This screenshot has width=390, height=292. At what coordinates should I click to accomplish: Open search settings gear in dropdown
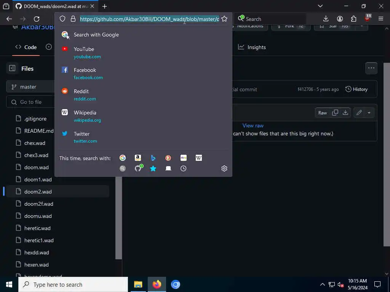pyautogui.click(x=224, y=168)
